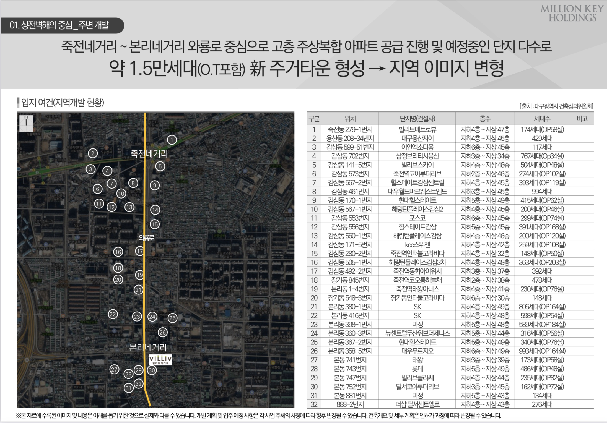This screenshot has width=607, height=423.
Task: Click map marker number 26
Action: click(x=162, y=332)
